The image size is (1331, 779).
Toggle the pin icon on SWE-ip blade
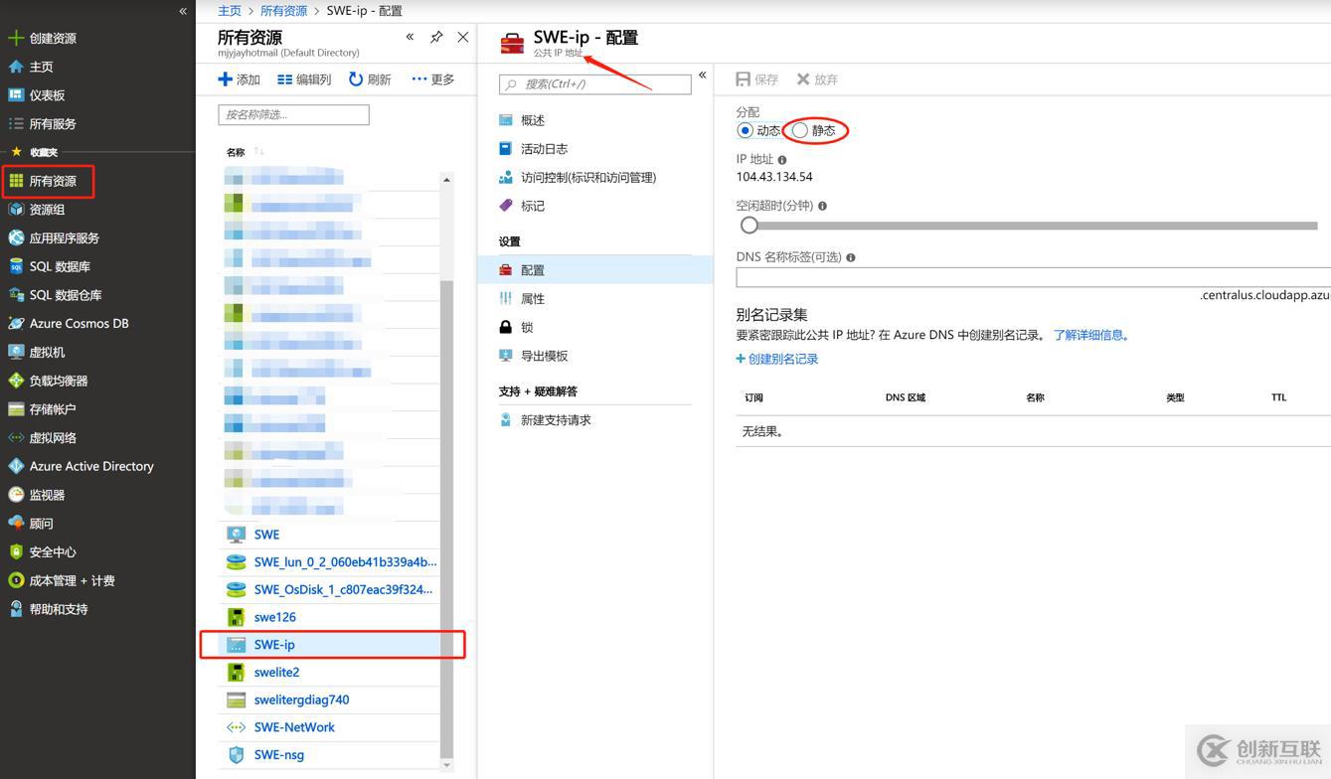pyautogui.click(x=436, y=37)
